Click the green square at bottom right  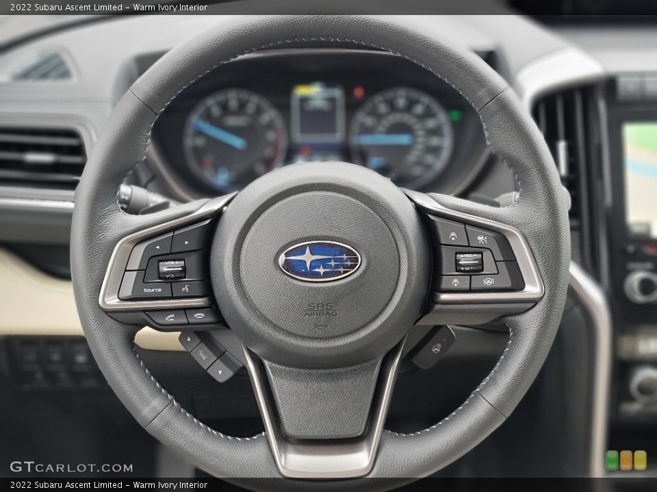612,460
